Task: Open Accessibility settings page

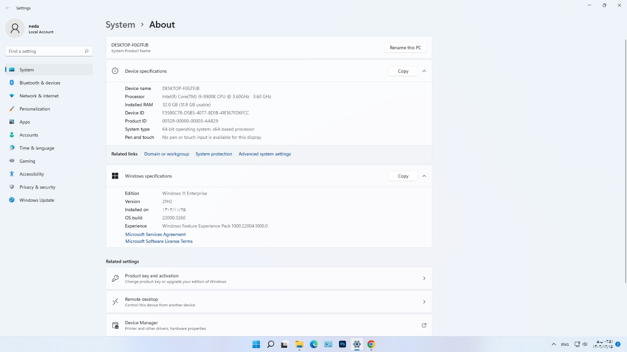Action: coord(31,174)
